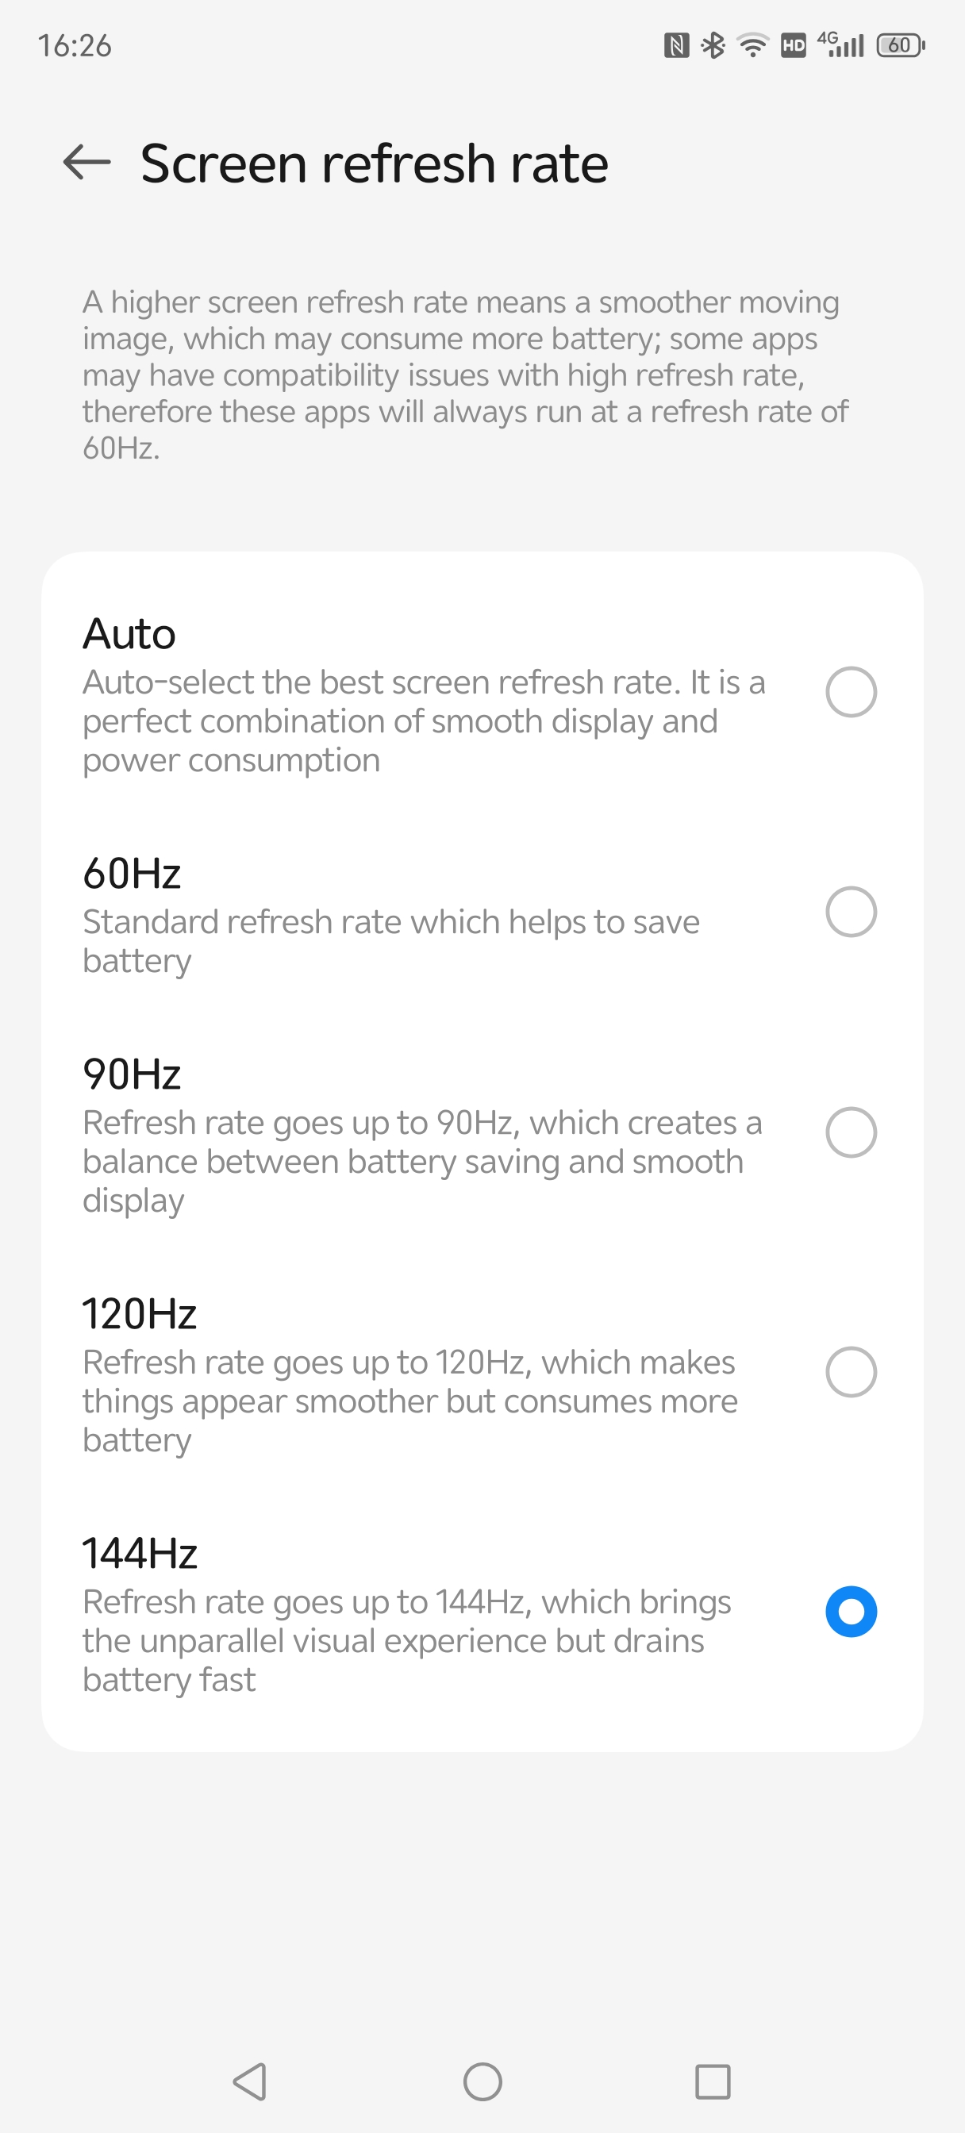Tap the HD call status icon
Screen dimensions: 965x2133
[794, 44]
